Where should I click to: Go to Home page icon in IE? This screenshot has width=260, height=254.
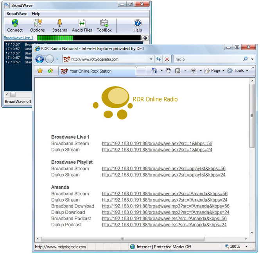154,71
